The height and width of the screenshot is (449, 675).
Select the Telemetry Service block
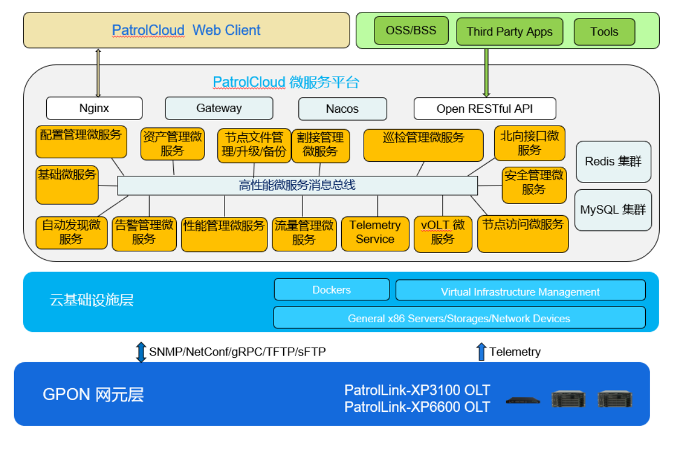point(376,234)
